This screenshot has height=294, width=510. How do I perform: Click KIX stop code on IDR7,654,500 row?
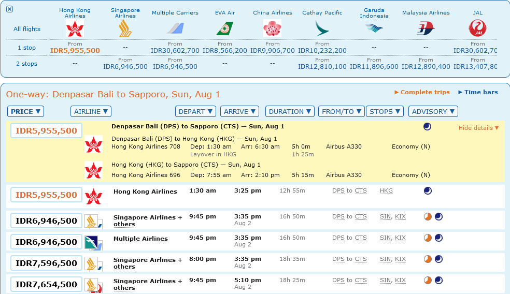point(401,280)
